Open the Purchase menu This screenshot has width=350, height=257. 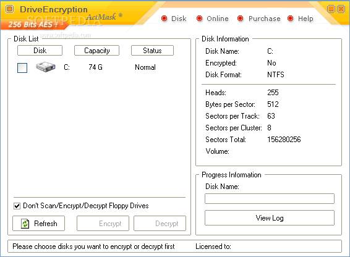[265, 19]
